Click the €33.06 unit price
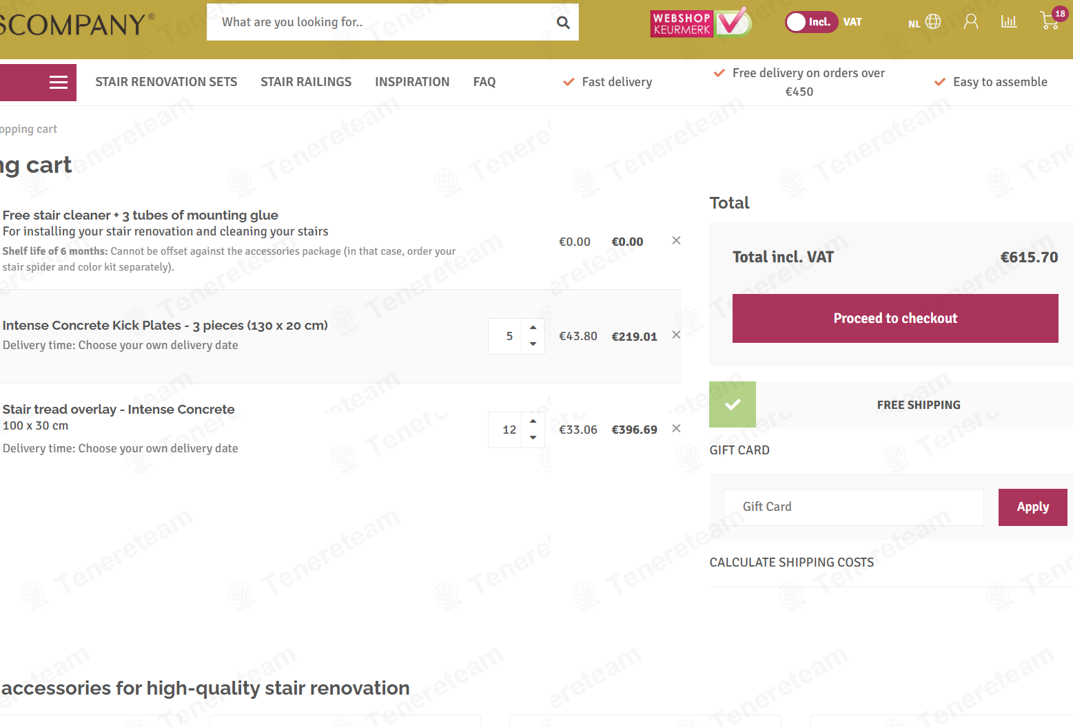 click(x=578, y=430)
